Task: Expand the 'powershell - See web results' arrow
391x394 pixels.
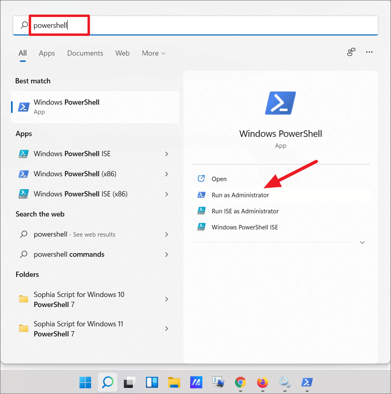Action: (x=166, y=234)
